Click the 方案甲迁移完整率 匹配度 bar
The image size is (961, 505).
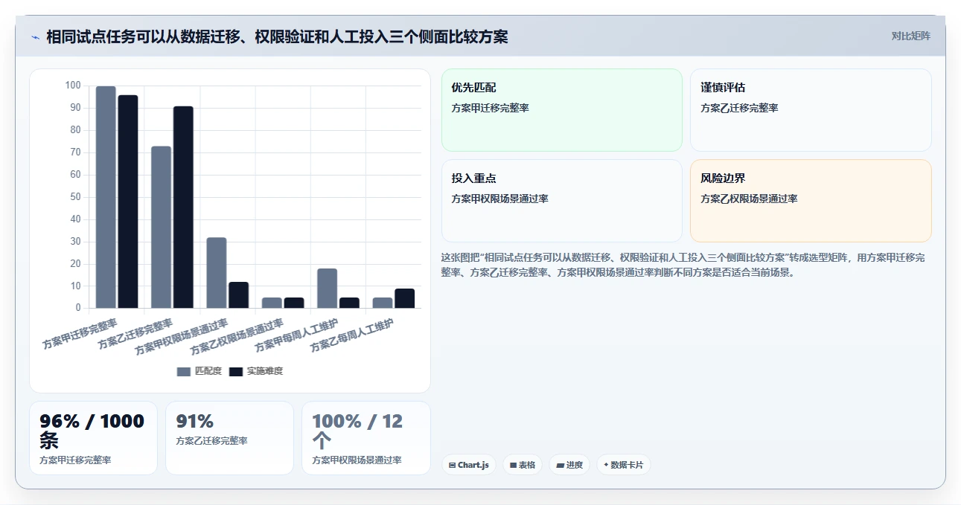pyautogui.click(x=106, y=197)
